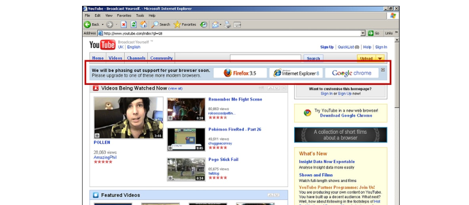Add POLLEN video to QuickList
469x205 pixels.
pyautogui.click(x=97, y=135)
